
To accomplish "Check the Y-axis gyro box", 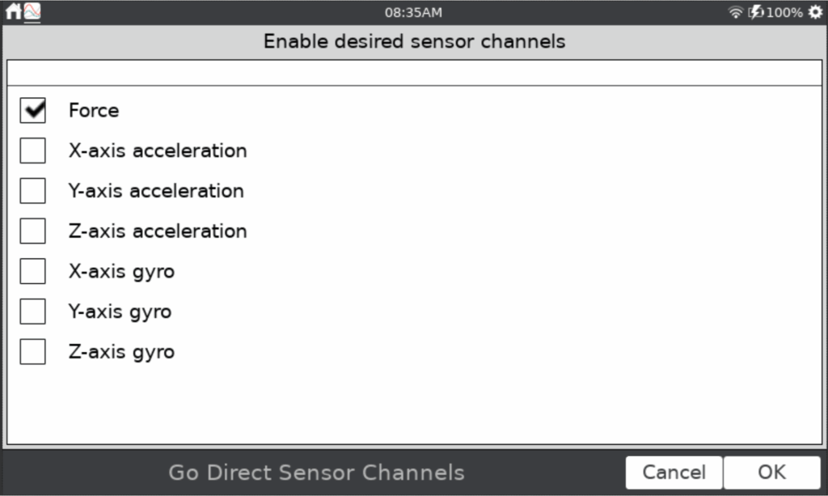I will click(32, 312).
